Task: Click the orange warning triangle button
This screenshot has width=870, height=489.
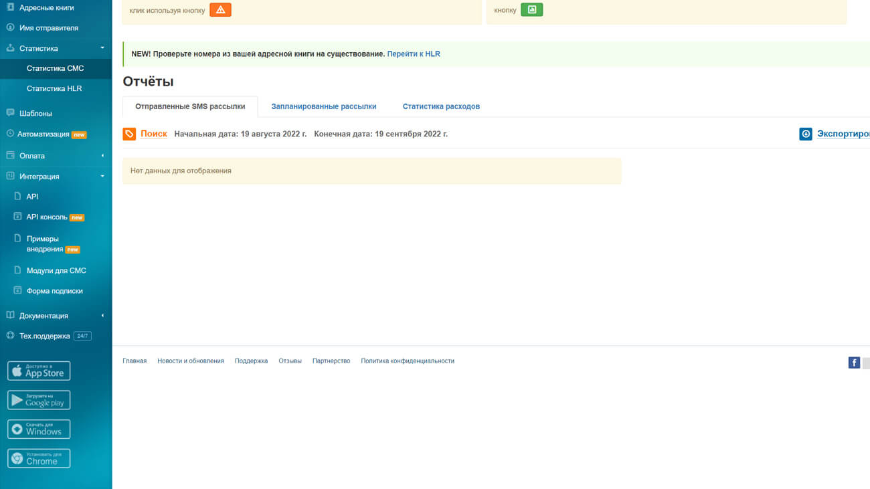Action: pyautogui.click(x=220, y=10)
